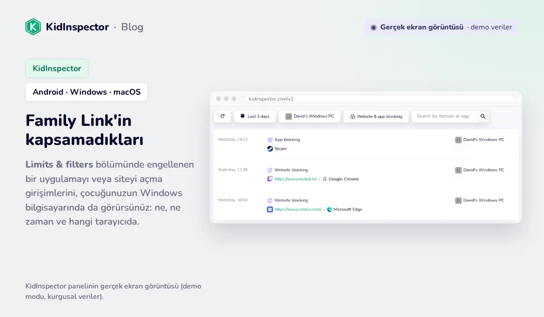The image size is (544, 317).
Task: Click the Android · Windows · macOS badge
Action: 87,92
